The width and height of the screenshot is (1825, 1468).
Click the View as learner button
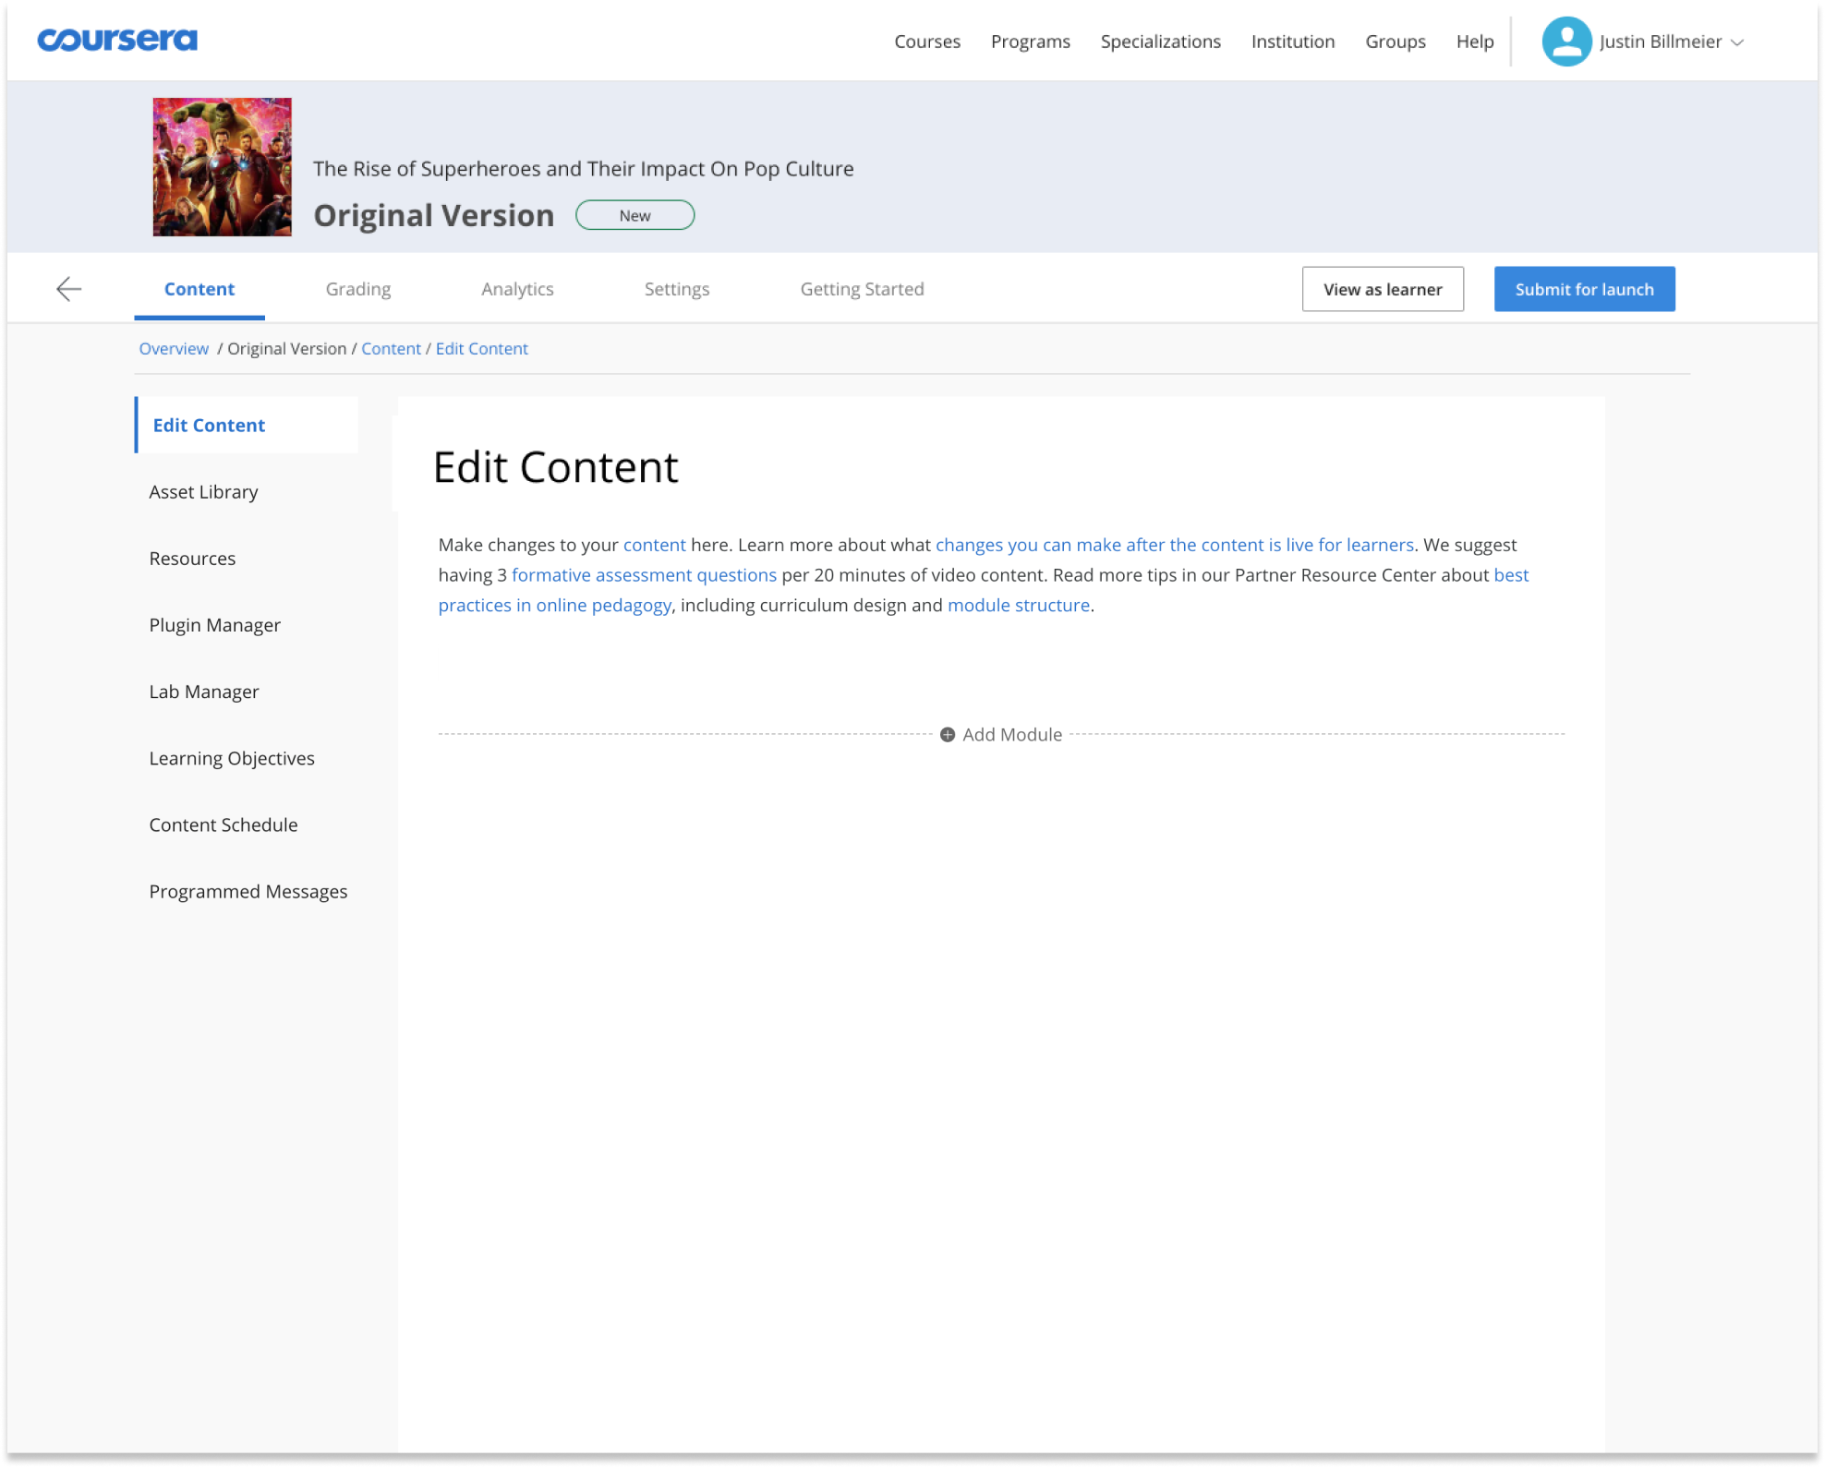pos(1382,289)
